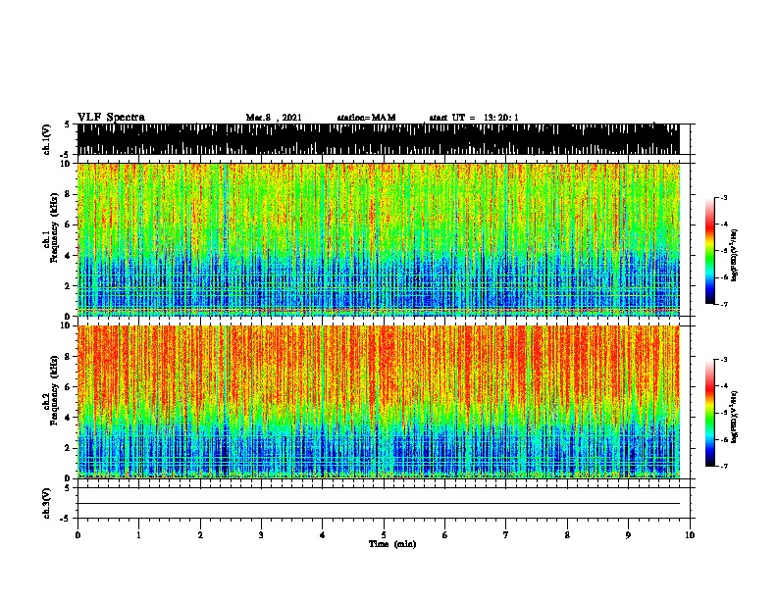Click the "-3" label on ch.2 color bar
777x600 pixels.
(723, 360)
